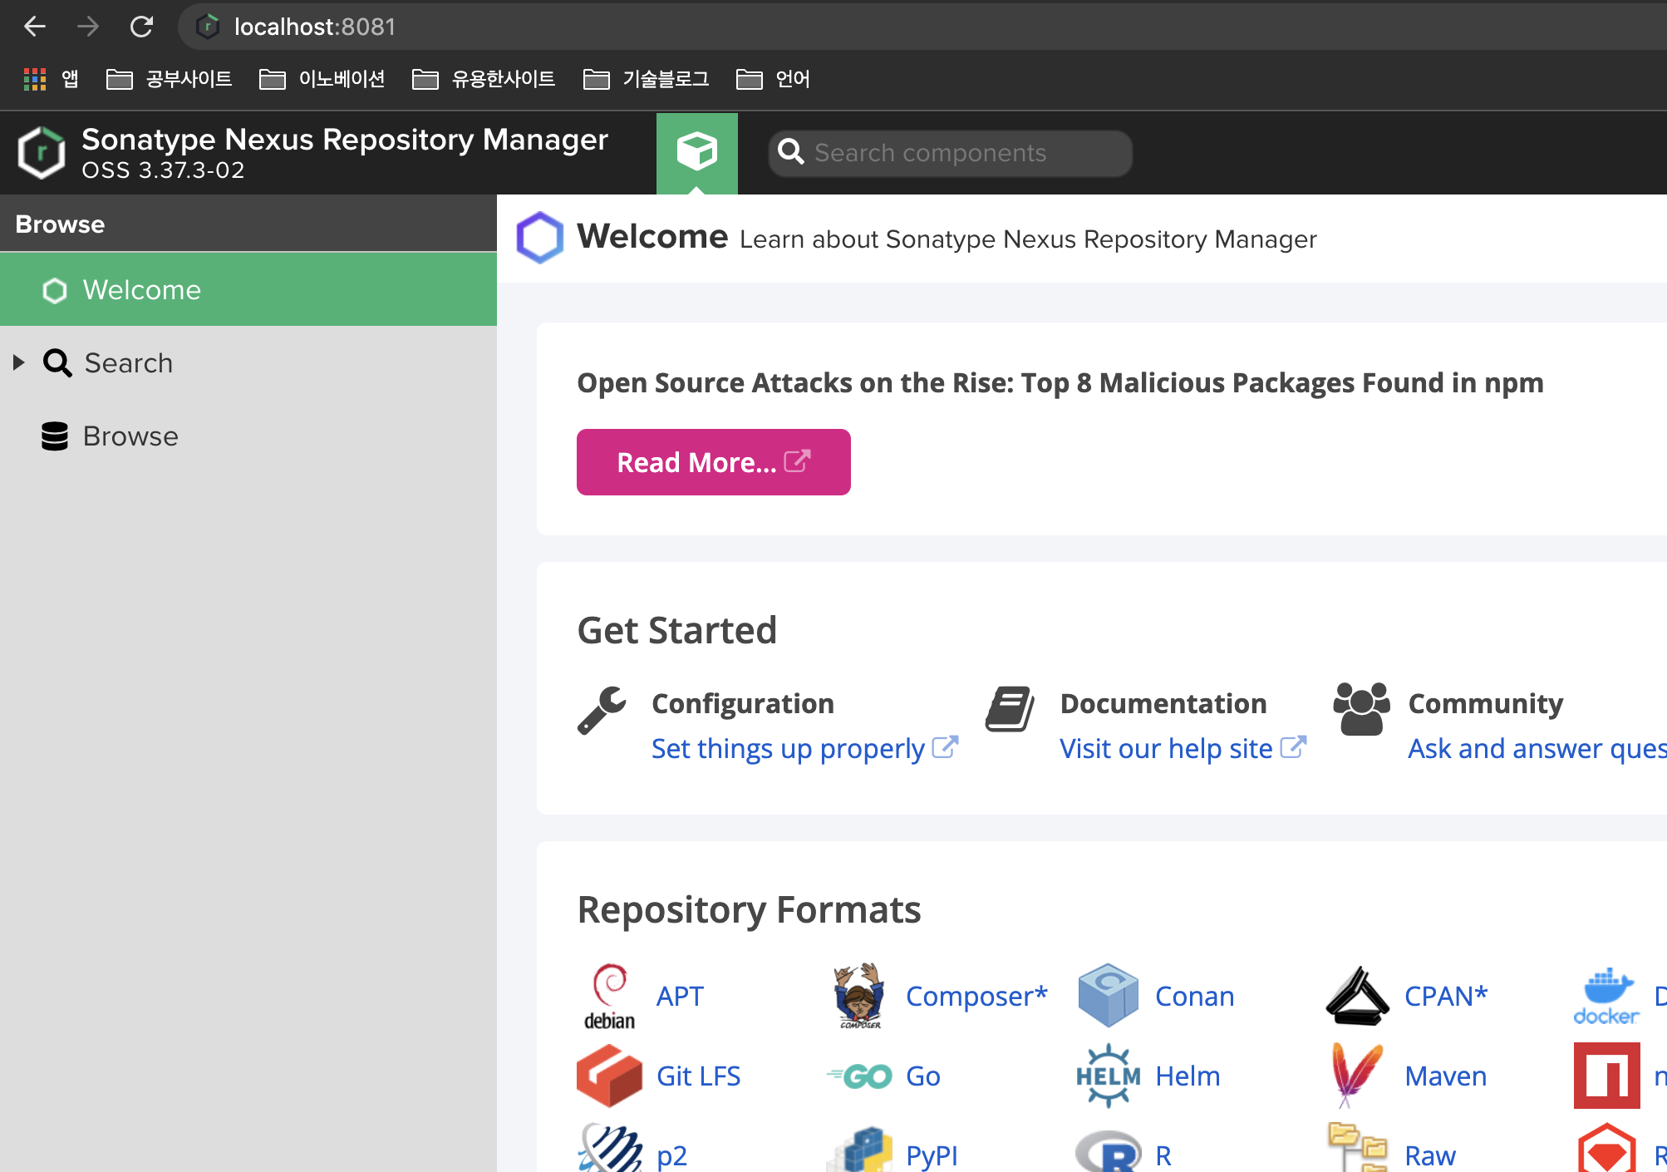
Task: Select Welcome in the Browse sidebar
Action: click(x=142, y=290)
